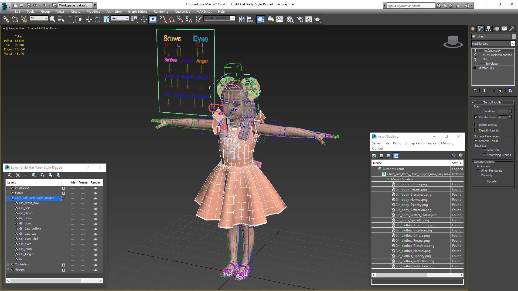Click the Select and Link tool

[x=6, y=19]
